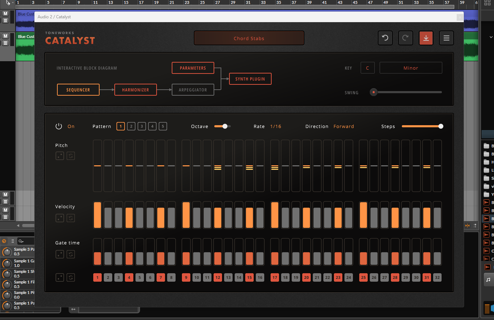
Task: Click the red download/save preset button
Action: [x=426, y=38]
